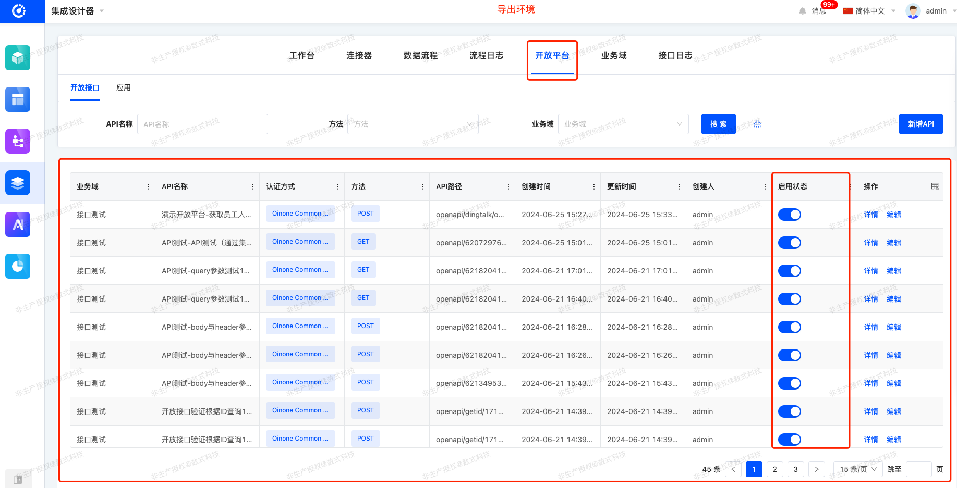This screenshot has height=488, width=957.
Task: Click 编辑 for API测试-API测试(通过集 row
Action: [894, 243]
